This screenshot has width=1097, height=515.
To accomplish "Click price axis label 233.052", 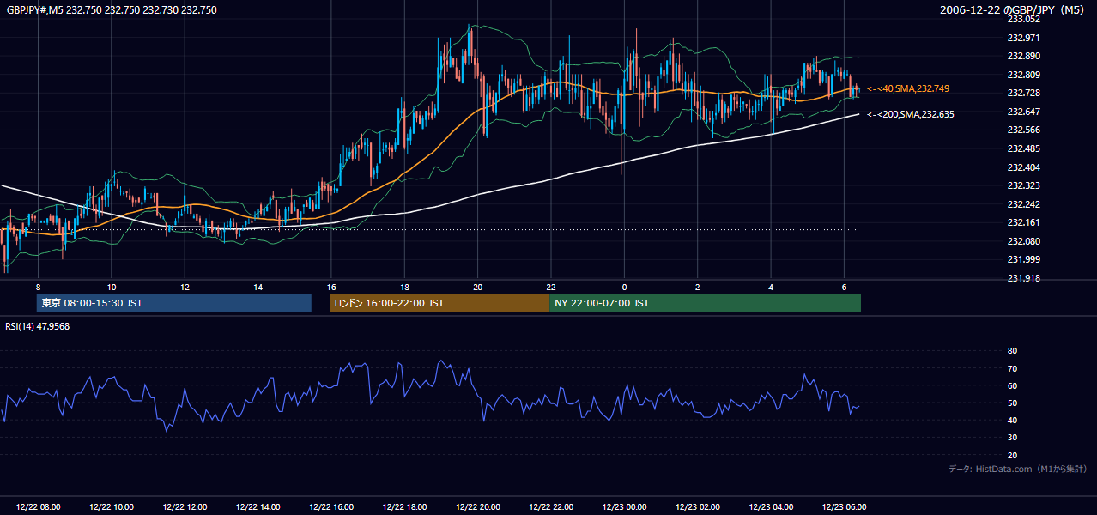I will 1024,19.
